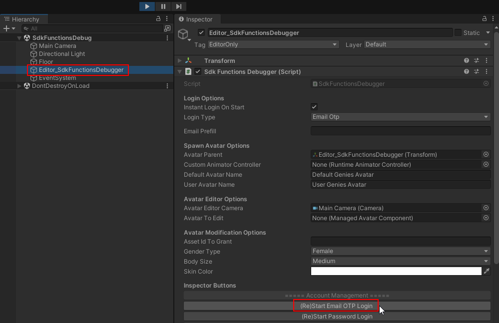Open Sdk Functions Debugger component preset icon
The width and height of the screenshot is (499, 323).
[x=477, y=71]
